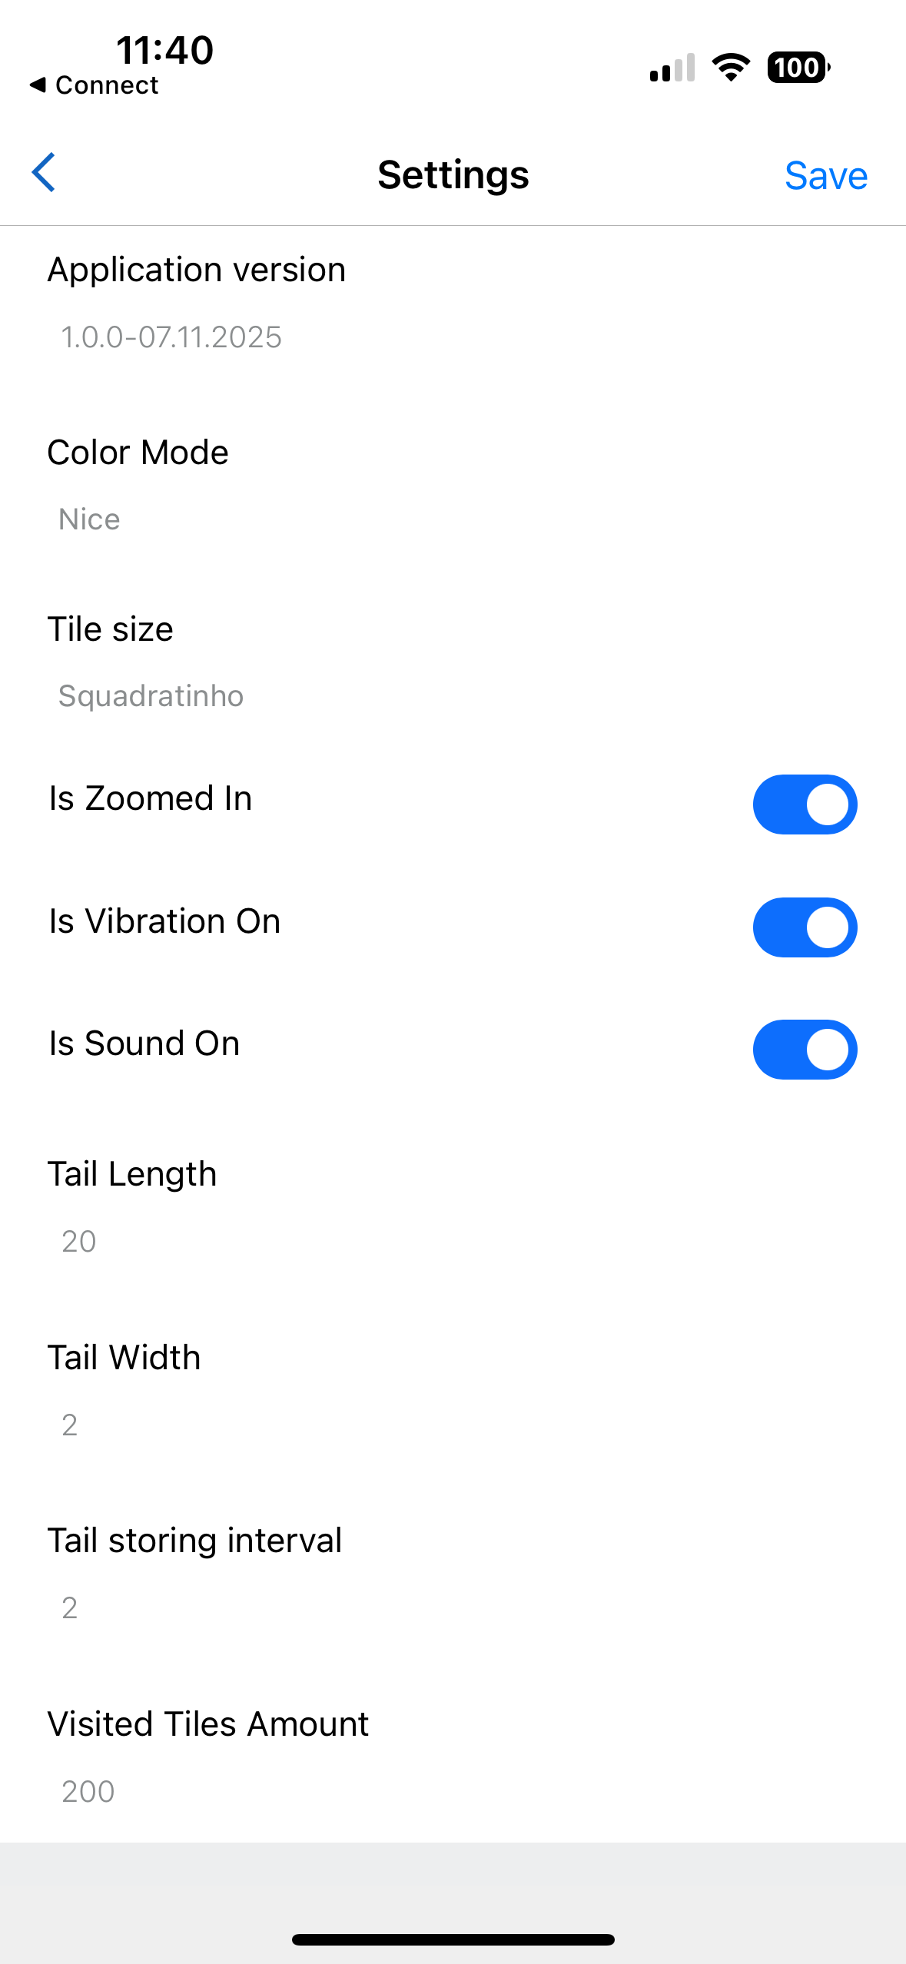The width and height of the screenshot is (906, 1964).
Task: Open the Color Mode selector showing Nice
Action: click(88, 518)
